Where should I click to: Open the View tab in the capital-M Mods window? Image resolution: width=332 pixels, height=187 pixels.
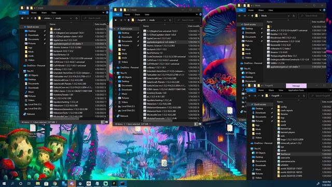tap(271, 10)
